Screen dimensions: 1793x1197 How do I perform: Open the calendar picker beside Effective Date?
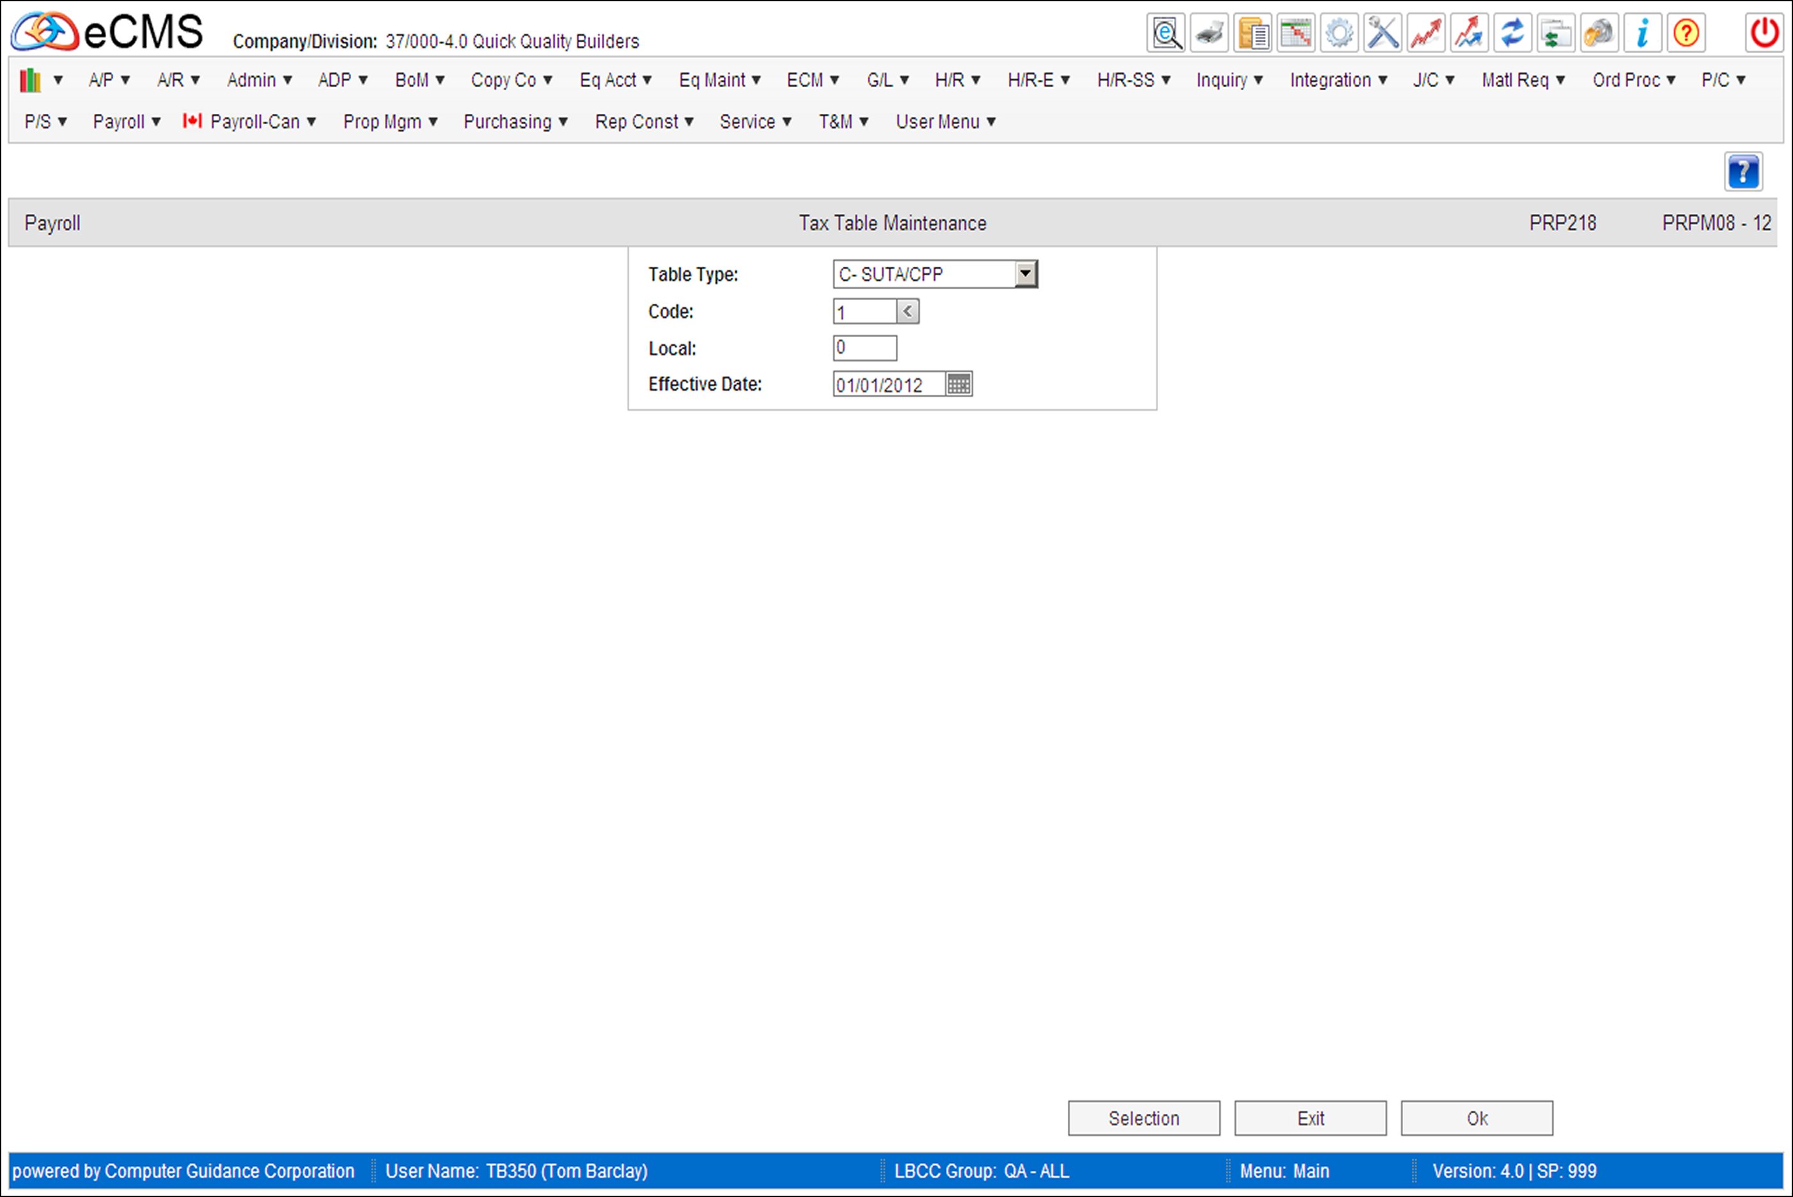pyautogui.click(x=959, y=384)
